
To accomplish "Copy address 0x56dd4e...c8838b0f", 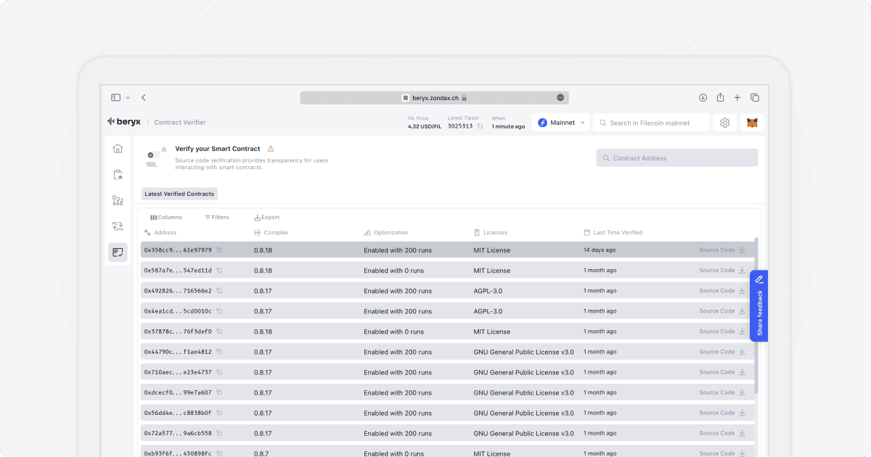I will pyautogui.click(x=219, y=413).
